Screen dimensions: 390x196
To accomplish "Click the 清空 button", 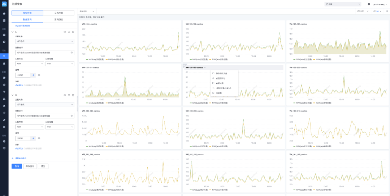I will pos(43,166).
